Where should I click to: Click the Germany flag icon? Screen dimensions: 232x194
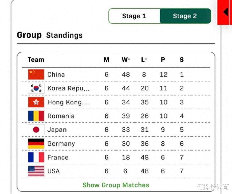(x=36, y=143)
